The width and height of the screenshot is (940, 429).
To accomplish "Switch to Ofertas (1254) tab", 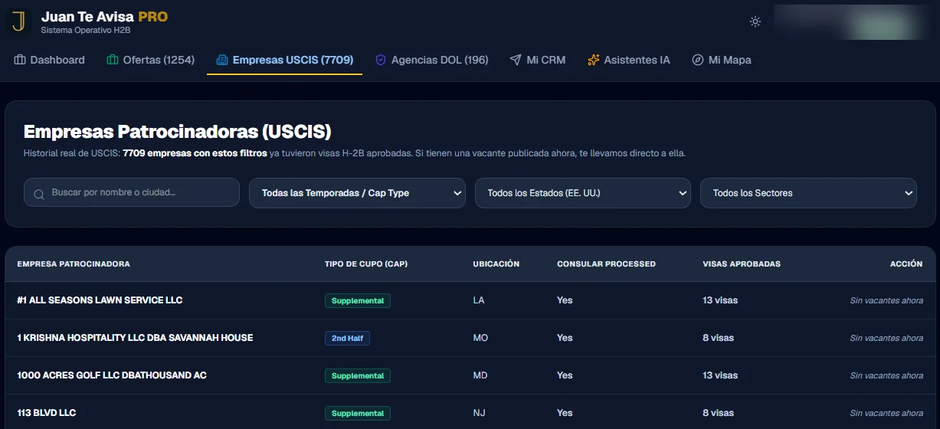I will (x=151, y=60).
